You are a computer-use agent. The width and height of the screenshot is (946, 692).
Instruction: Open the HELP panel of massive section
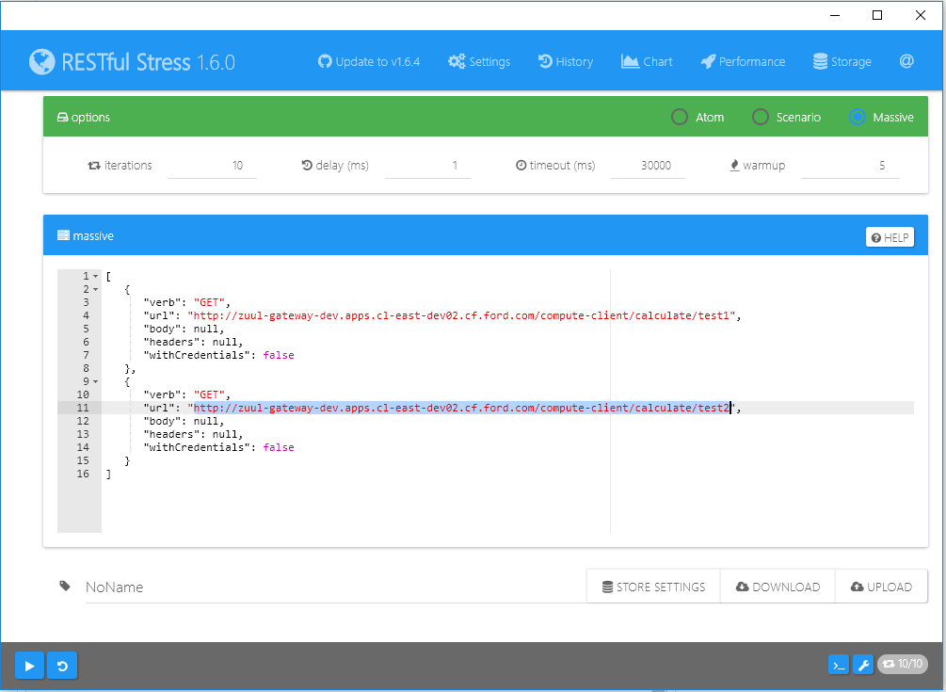(889, 236)
